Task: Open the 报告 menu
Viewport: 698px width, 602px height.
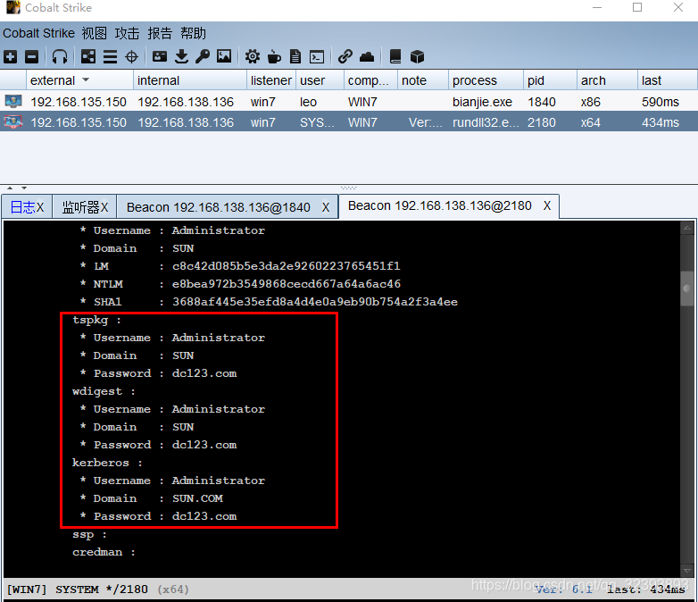Action: [x=160, y=33]
